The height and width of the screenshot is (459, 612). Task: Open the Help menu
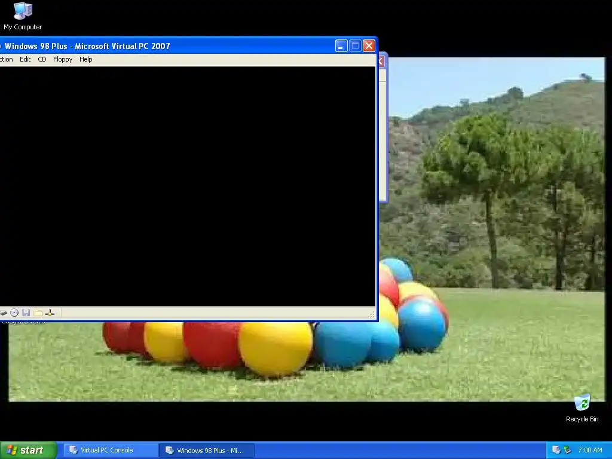(x=86, y=59)
